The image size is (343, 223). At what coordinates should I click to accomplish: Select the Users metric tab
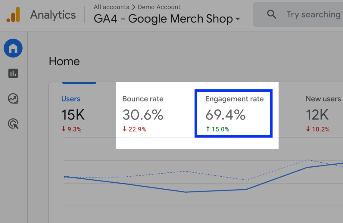71,99
